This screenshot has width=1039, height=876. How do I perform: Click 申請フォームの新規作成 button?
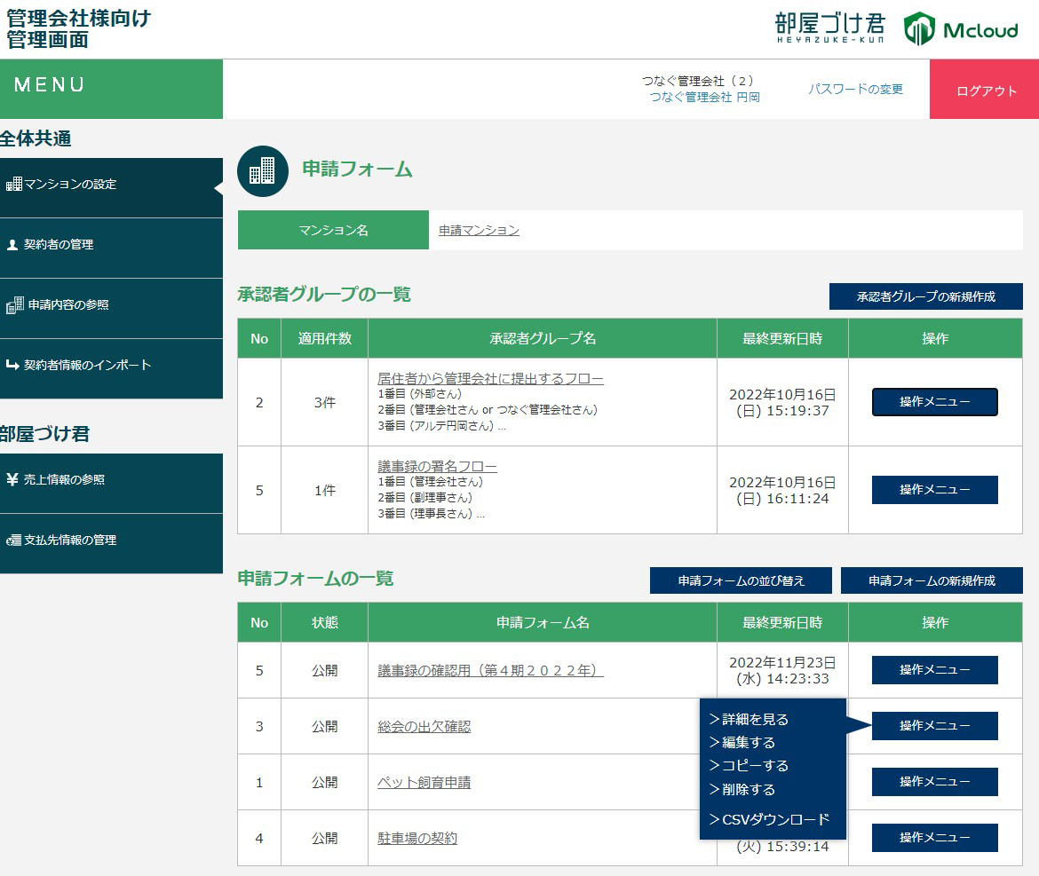932,580
